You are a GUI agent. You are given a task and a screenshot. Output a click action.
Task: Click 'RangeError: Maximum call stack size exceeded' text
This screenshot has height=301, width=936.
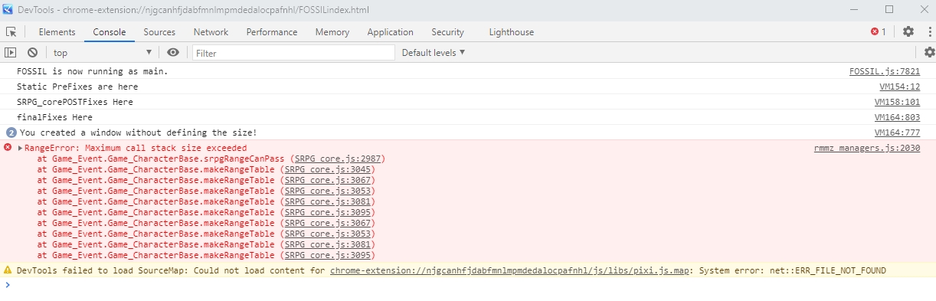[136, 148]
